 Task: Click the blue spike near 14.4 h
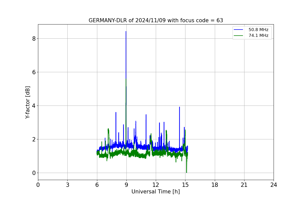click(x=179, y=107)
